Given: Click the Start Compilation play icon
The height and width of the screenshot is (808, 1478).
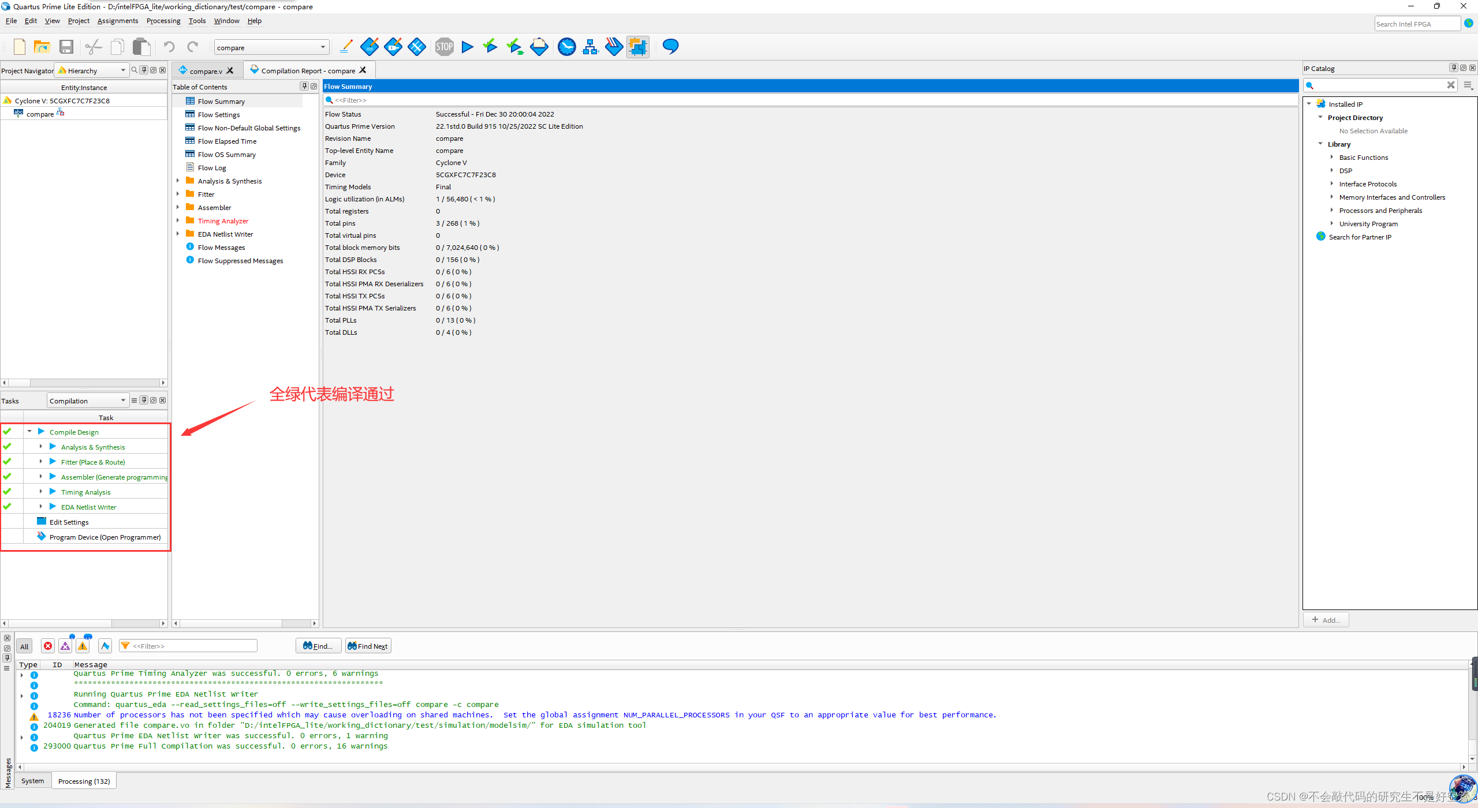Looking at the screenshot, I should 468,47.
